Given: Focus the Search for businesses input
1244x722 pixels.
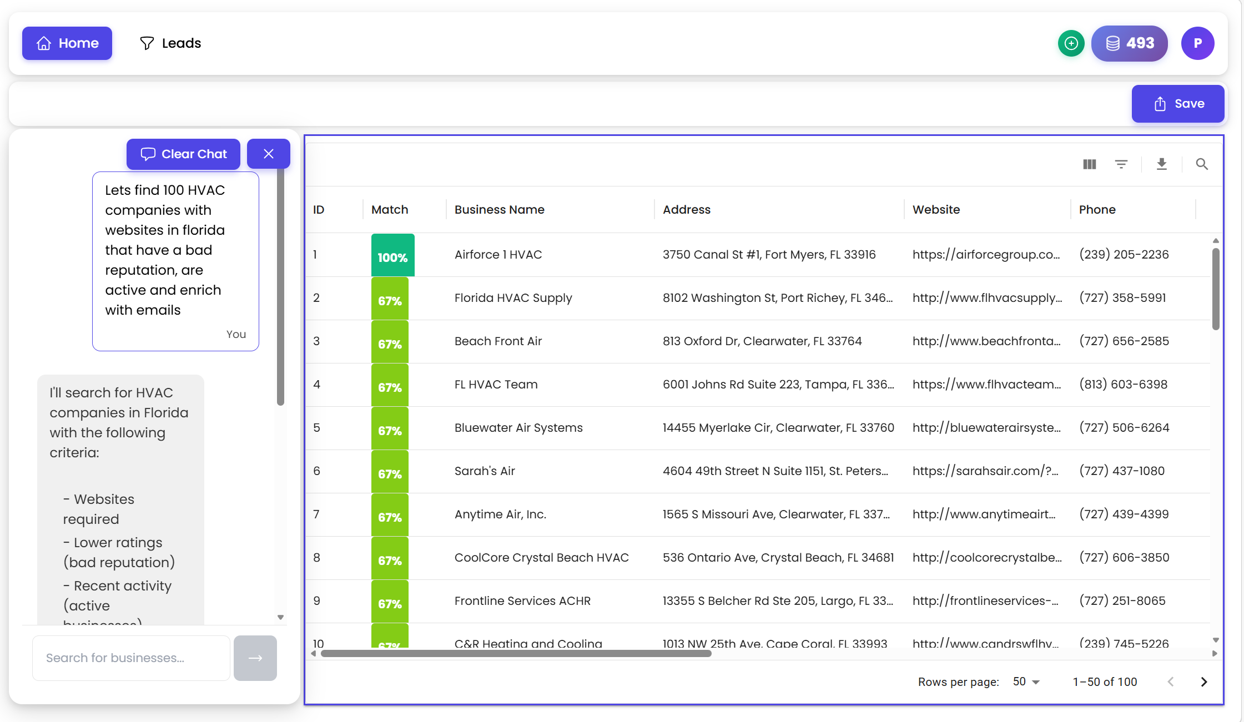Looking at the screenshot, I should coord(131,658).
